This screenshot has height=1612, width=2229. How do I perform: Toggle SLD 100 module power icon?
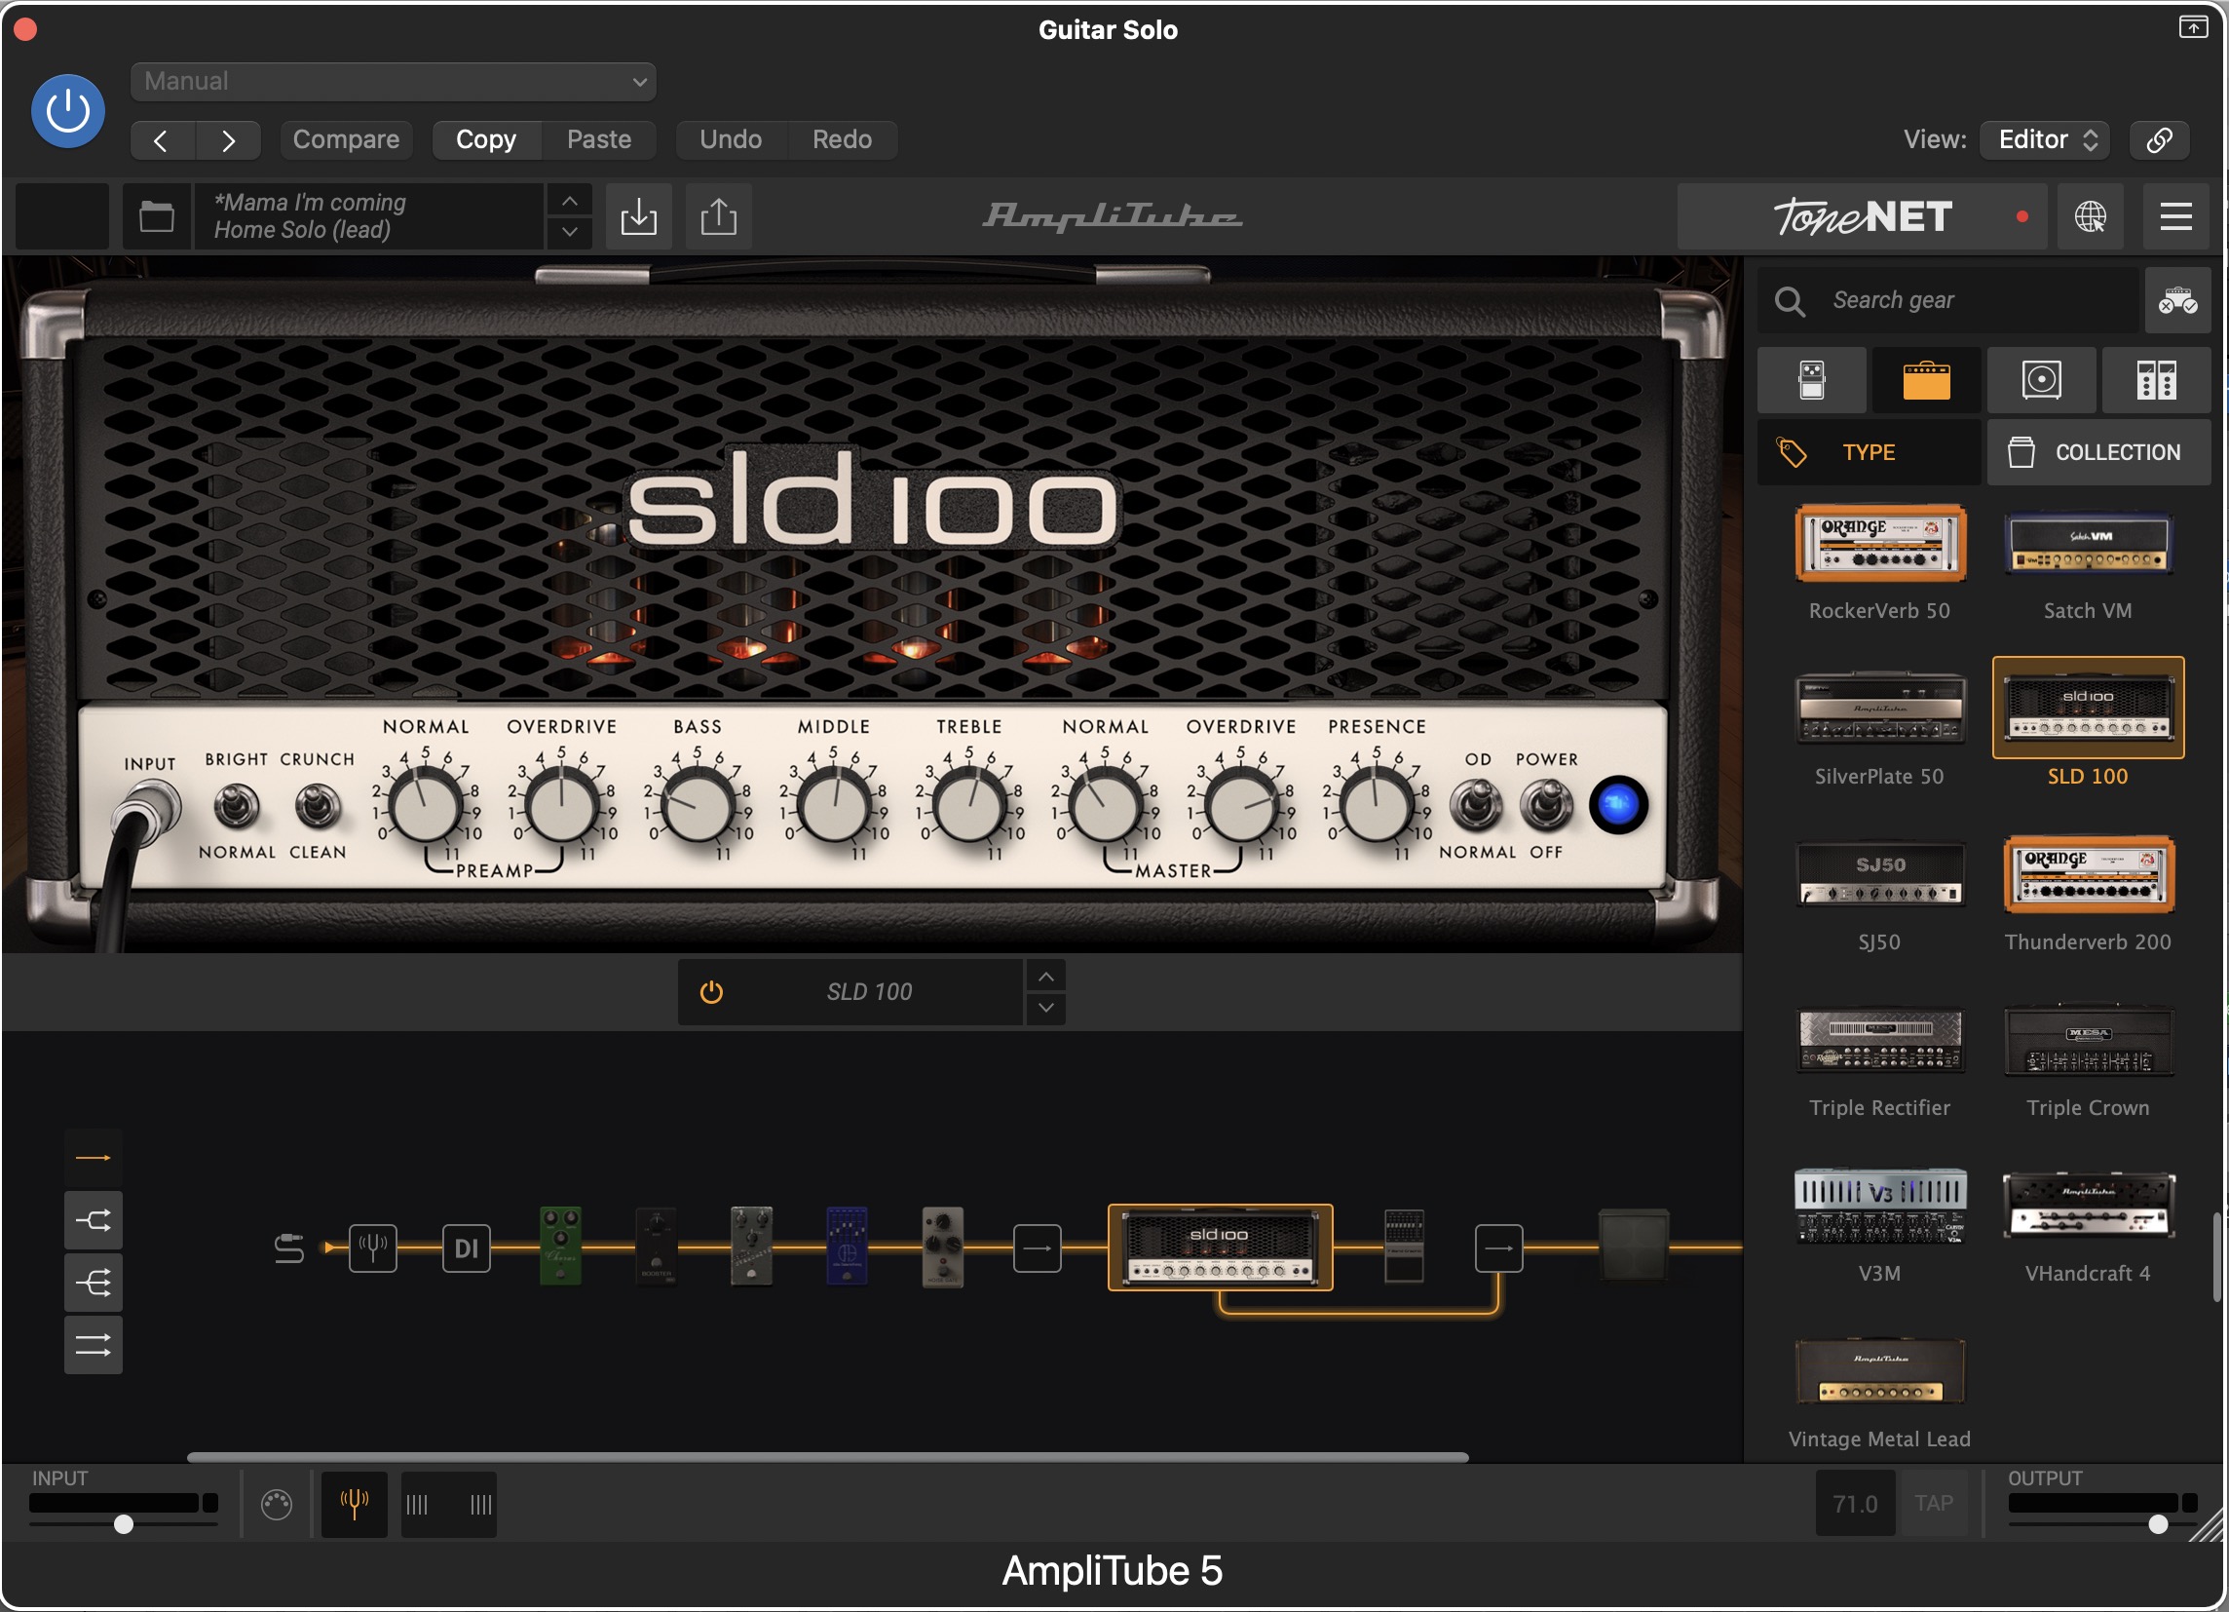click(x=711, y=993)
